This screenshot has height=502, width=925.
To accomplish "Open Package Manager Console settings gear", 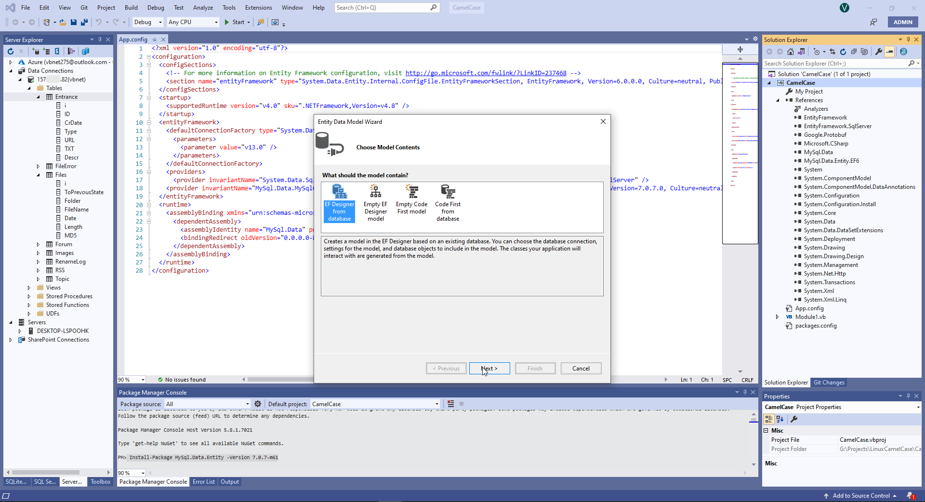I will 258,404.
